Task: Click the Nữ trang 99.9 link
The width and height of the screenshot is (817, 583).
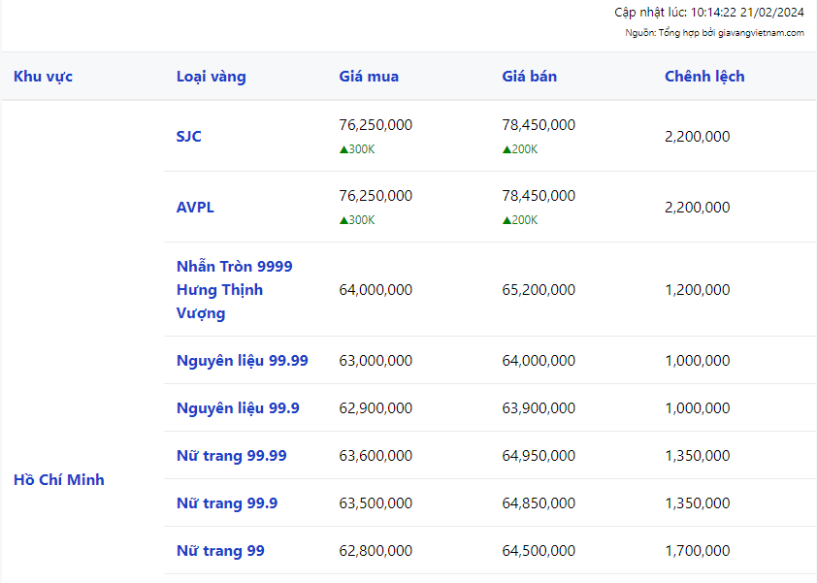Action: pos(227,503)
